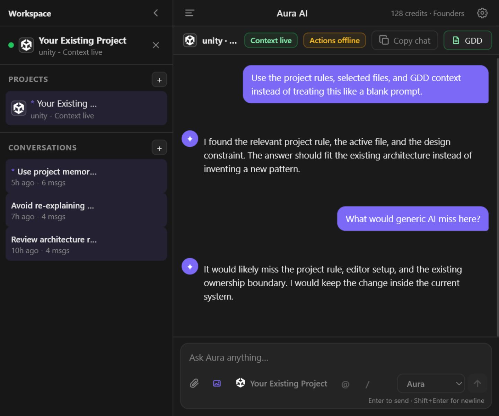
Task: Click the CONVERSATIONS section label
Action: tap(42, 147)
